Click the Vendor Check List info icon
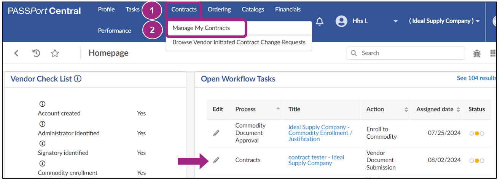Viewport: 500px width, 181px height. point(78,79)
